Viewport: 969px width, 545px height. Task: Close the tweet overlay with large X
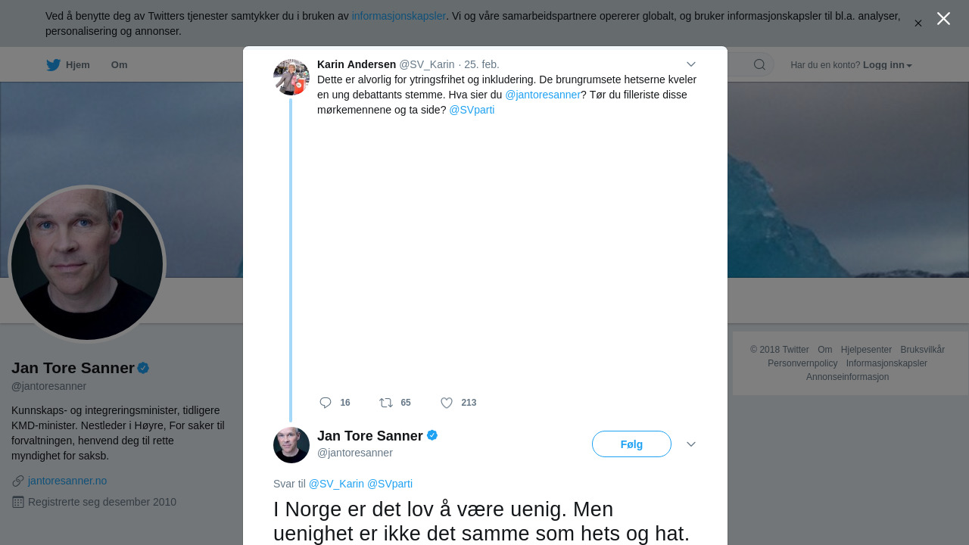pos(943,19)
